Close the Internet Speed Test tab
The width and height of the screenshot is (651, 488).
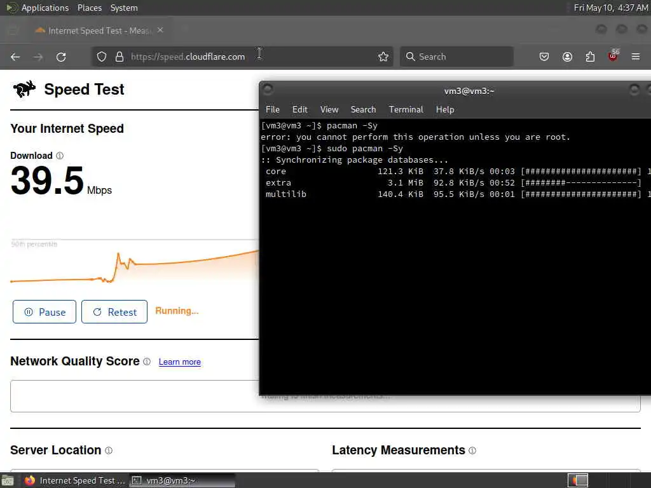(160, 30)
